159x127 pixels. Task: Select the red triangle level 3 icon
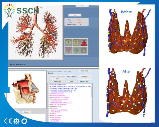84,43
